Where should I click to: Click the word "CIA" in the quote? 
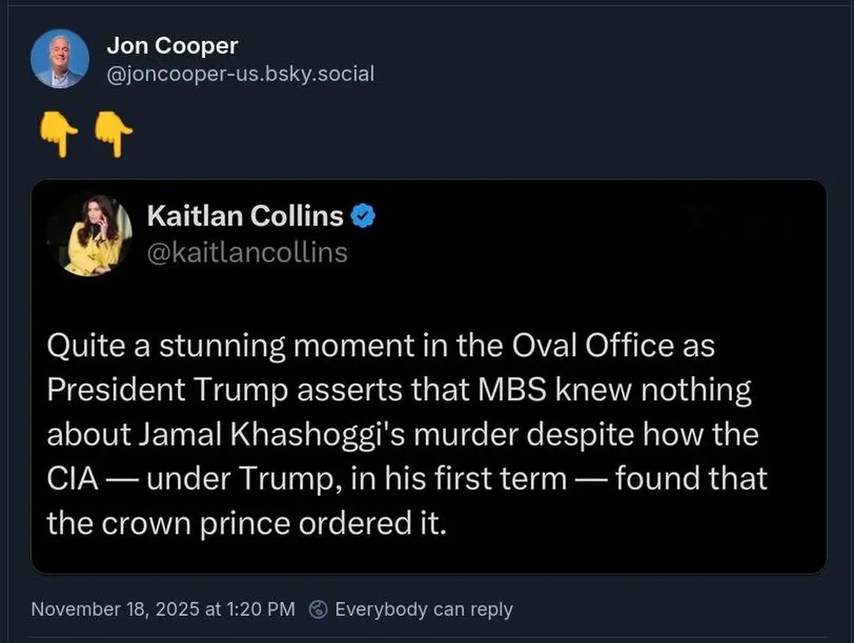[71, 479]
